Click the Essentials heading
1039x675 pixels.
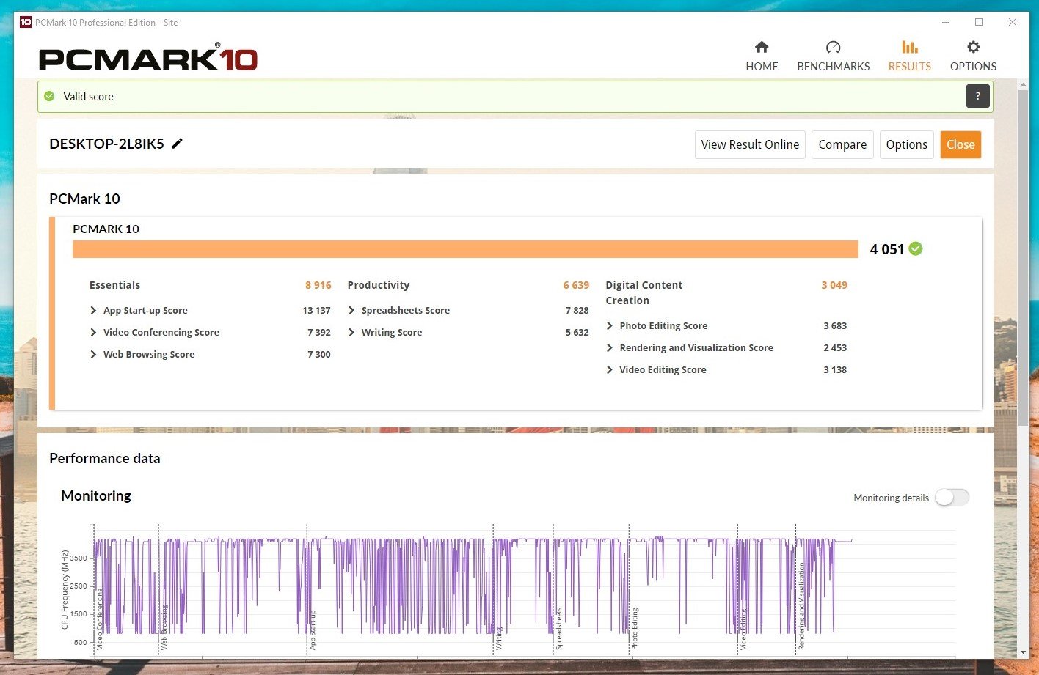114,285
